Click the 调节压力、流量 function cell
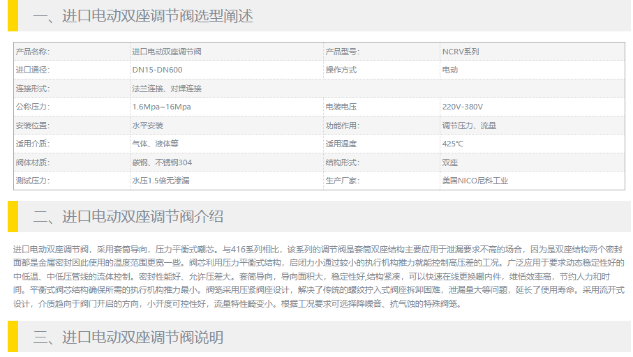The height and width of the screenshot is (357, 633). (469, 126)
